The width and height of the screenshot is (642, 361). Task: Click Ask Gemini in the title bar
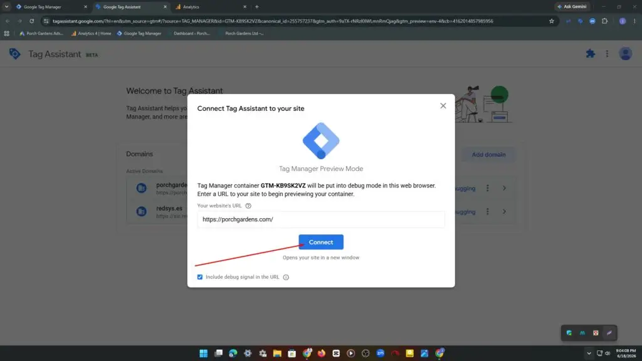572,6
